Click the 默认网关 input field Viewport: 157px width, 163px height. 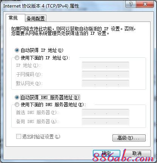(x=105, y=83)
